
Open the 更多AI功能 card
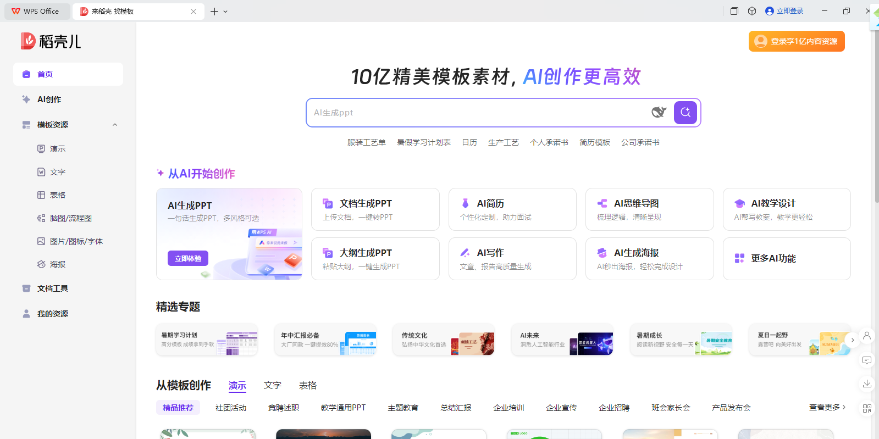click(x=787, y=259)
